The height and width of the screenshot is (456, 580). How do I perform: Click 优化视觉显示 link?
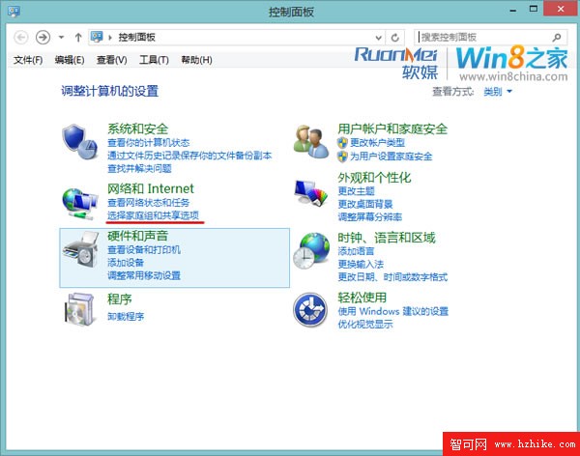tap(365, 325)
